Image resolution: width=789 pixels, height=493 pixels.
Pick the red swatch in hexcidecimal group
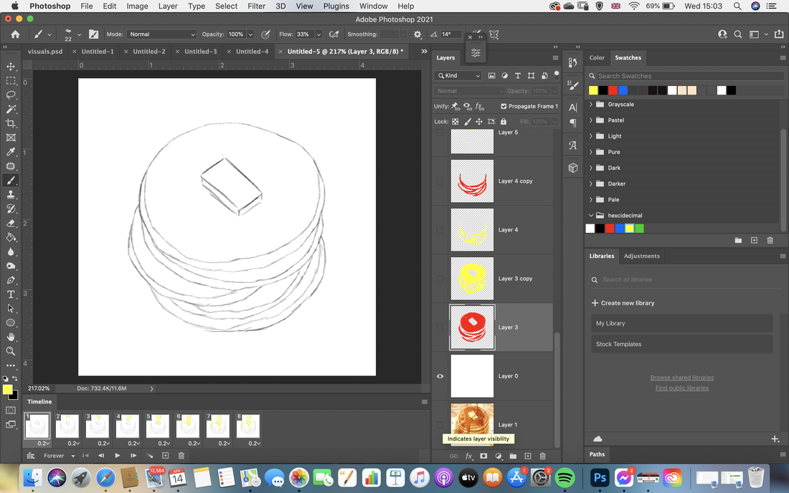[x=610, y=229]
